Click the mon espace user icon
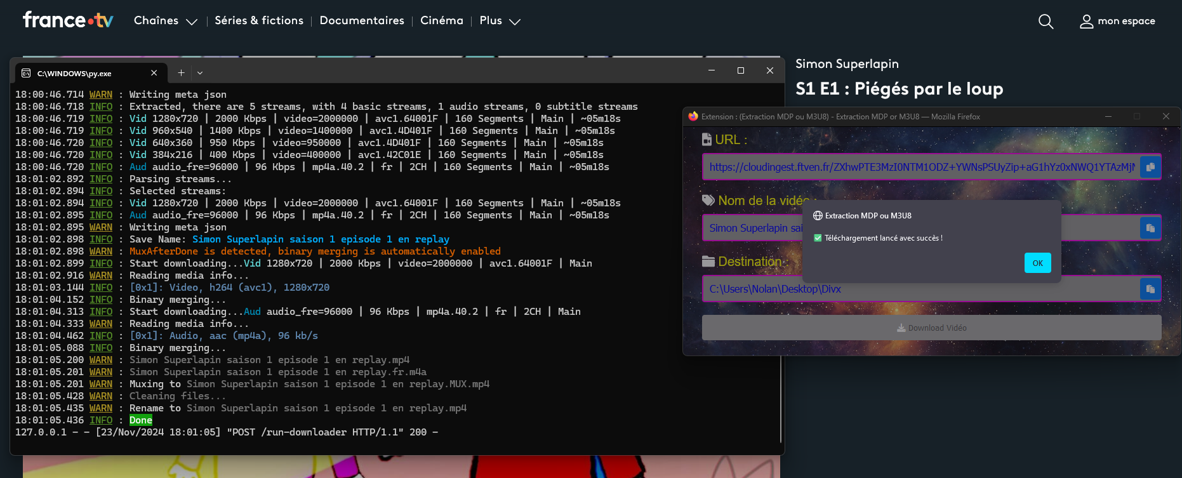The width and height of the screenshot is (1182, 478). click(x=1086, y=22)
